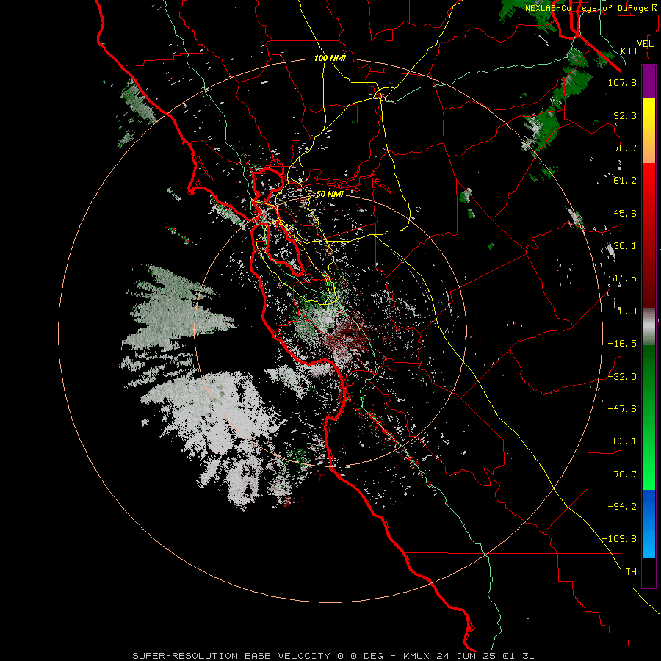Select the -0.9 scale value
This screenshot has width=661, height=661.
pyautogui.click(x=625, y=311)
